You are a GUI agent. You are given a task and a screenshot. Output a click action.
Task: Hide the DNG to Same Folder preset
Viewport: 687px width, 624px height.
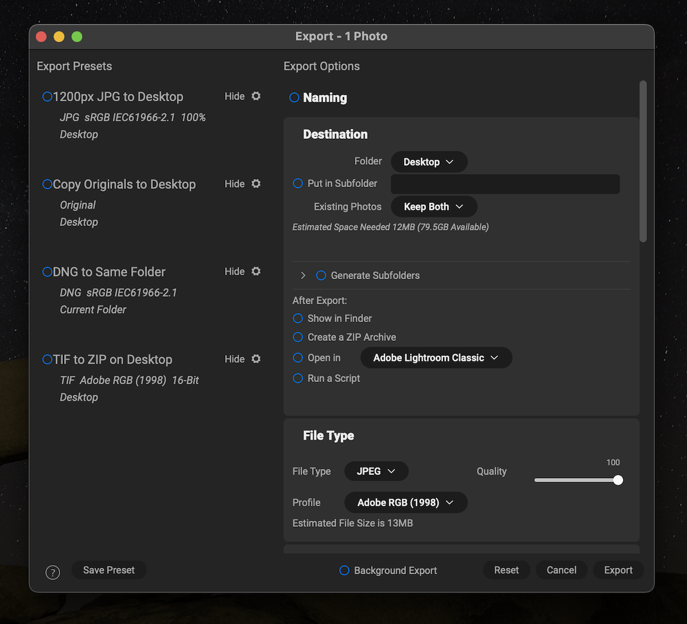[x=235, y=271]
